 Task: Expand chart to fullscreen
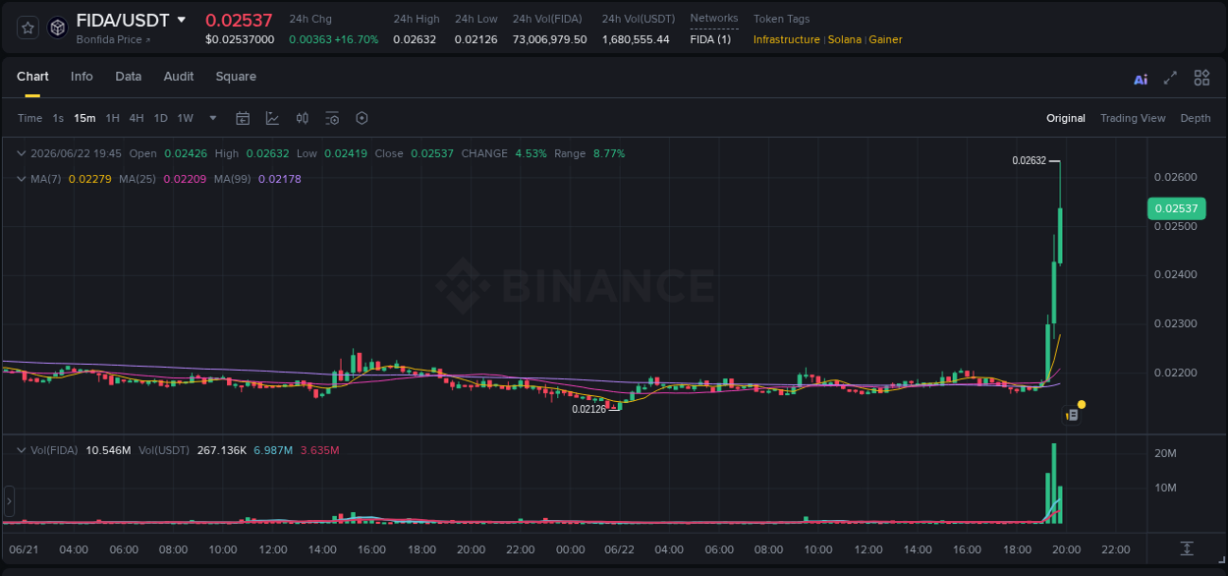[1170, 78]
